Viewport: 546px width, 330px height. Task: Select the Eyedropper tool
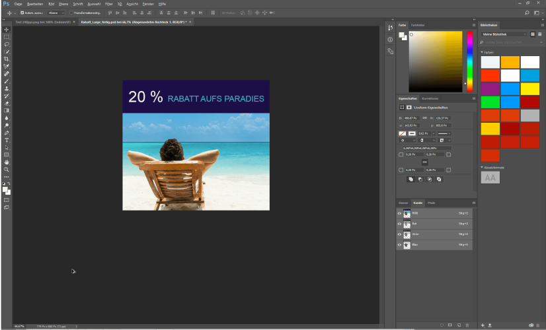click(x=7, y=66)
